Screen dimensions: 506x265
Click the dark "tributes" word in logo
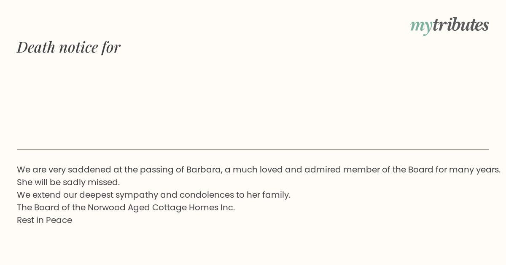[461, 24]
